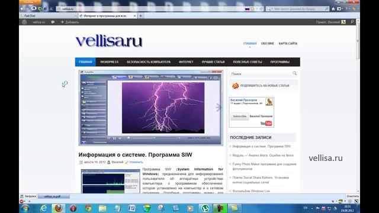Click the orange RSS subscribe icon

point(235,85)
